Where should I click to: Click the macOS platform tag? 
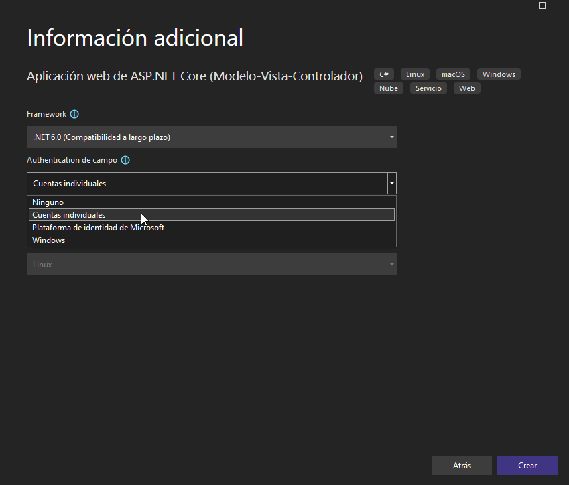click(x=452, y=74)
